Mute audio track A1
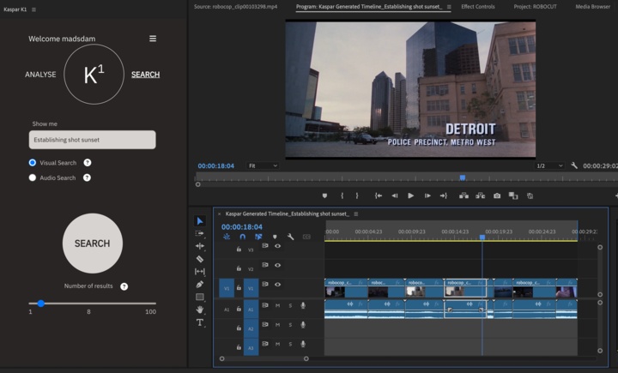The image size is (618, 373). [277, 305]
